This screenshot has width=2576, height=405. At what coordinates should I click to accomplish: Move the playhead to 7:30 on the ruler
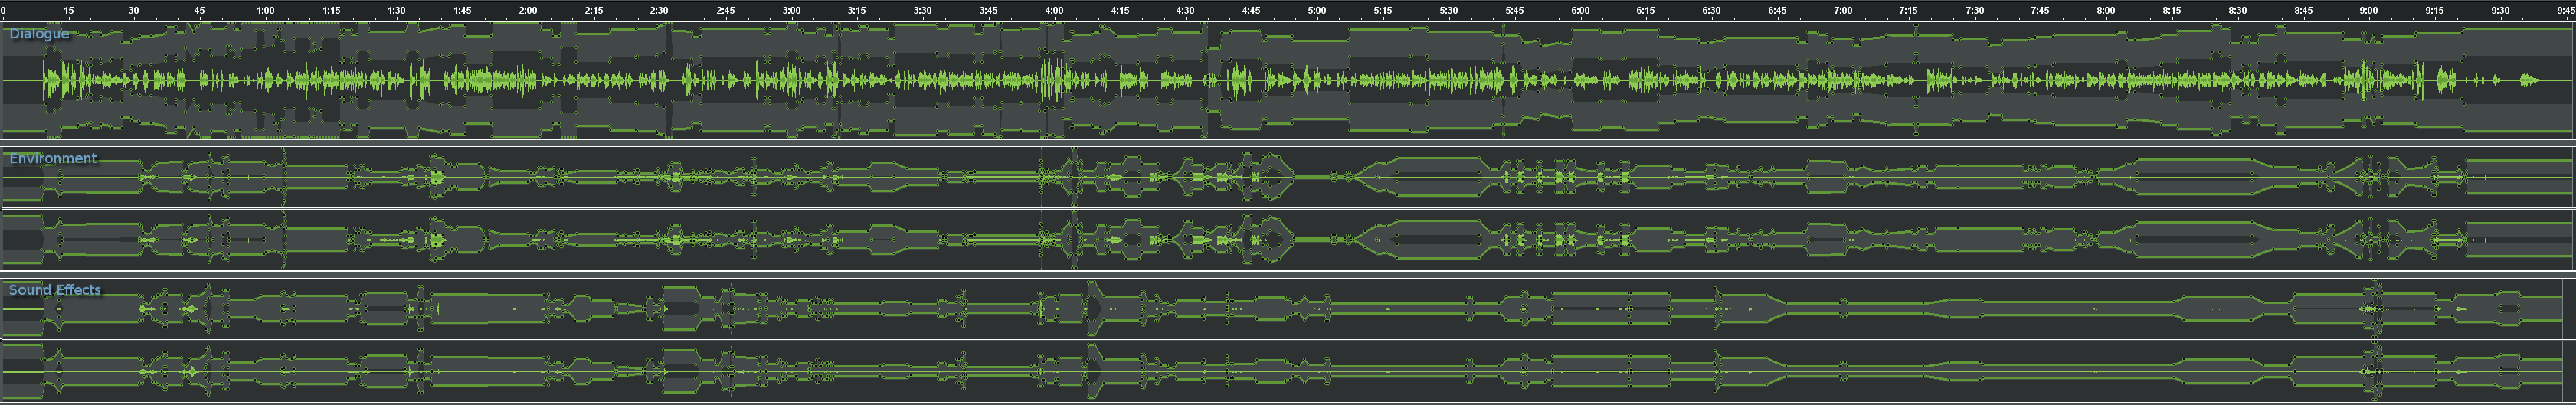pos(1974,11)
